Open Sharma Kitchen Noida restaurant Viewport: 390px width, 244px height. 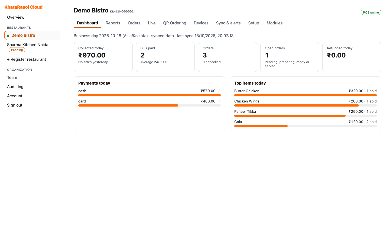28,45
